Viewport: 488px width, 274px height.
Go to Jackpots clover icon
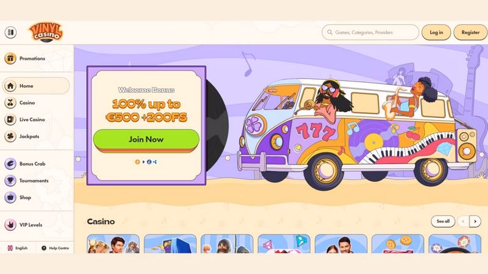pos(10,136)
